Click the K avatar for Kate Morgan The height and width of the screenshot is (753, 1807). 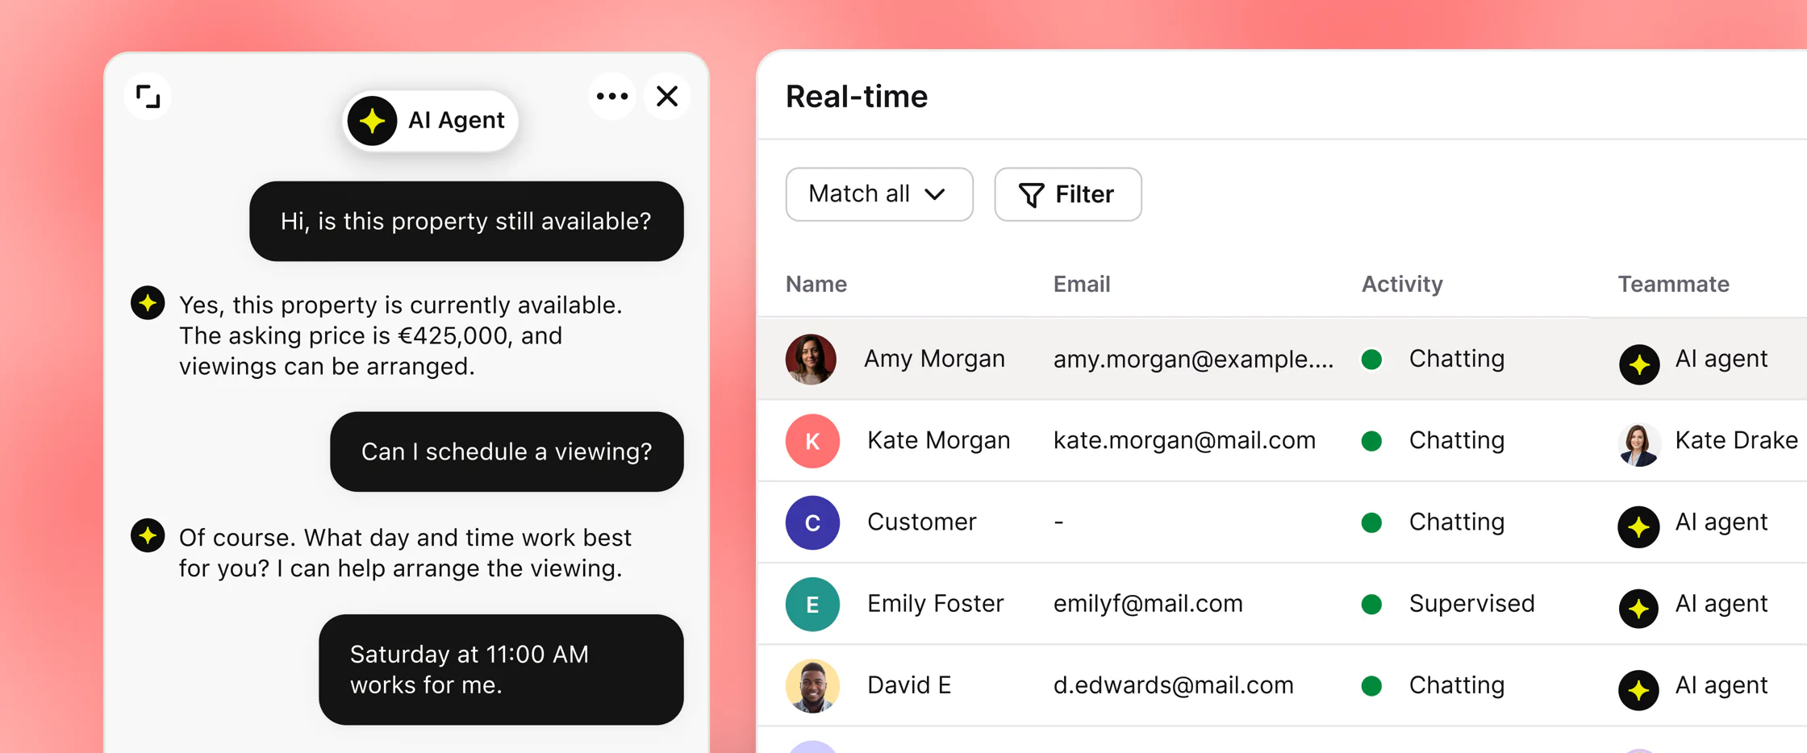(812, 441)
